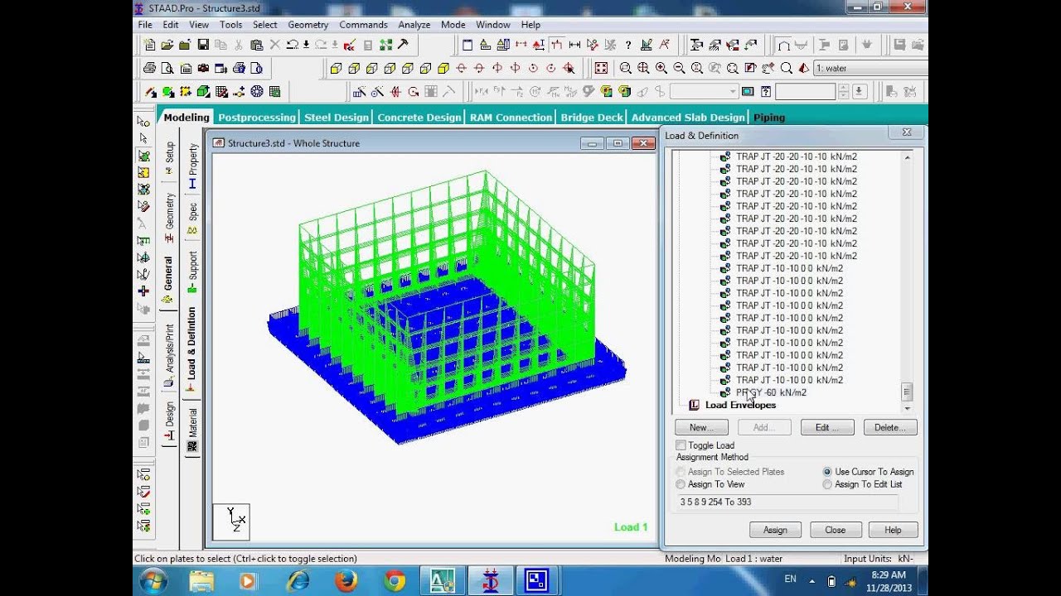
Task: Click the New... button in Load & Definition
Action: 701,427
